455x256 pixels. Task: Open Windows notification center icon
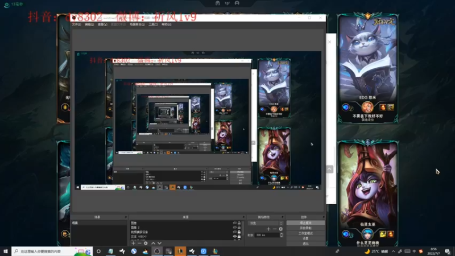pos(448,251)
